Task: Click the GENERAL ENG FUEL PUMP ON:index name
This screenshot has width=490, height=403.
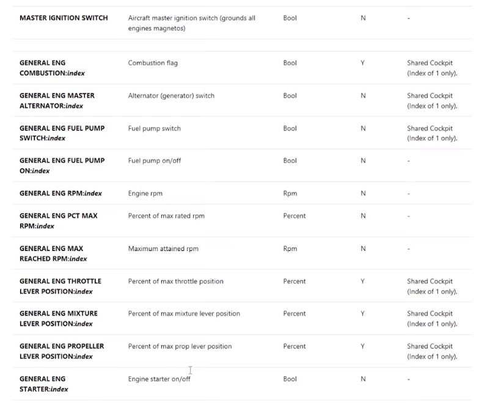Action: [62, 165]
